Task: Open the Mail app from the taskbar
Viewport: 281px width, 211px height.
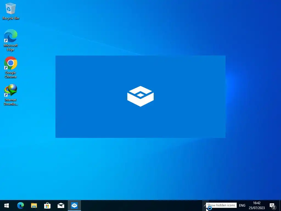Action: tap(61, 206)
